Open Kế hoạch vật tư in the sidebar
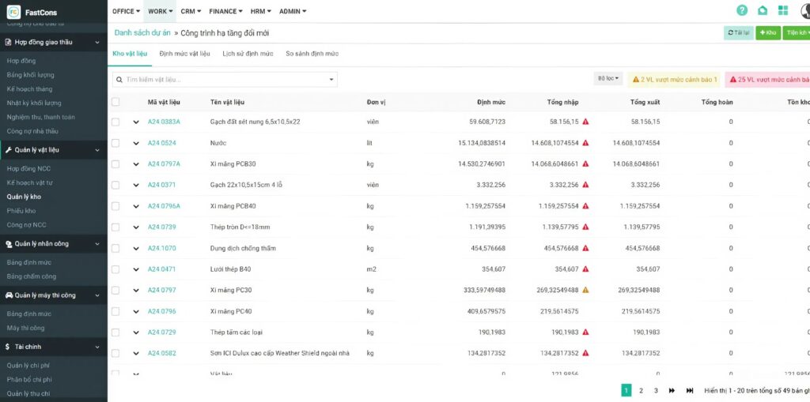Viewport: 810px width, 402px height. tap(29, 182)
